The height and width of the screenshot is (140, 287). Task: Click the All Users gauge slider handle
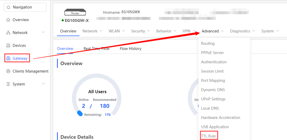tap(80, 113)
